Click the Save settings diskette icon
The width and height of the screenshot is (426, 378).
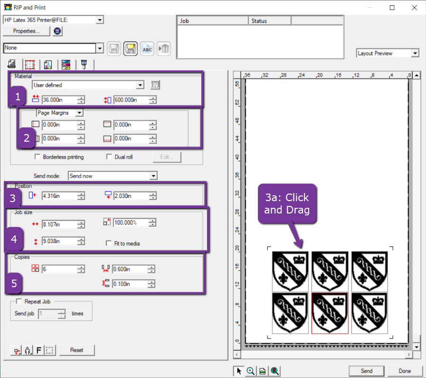[130, 48]
